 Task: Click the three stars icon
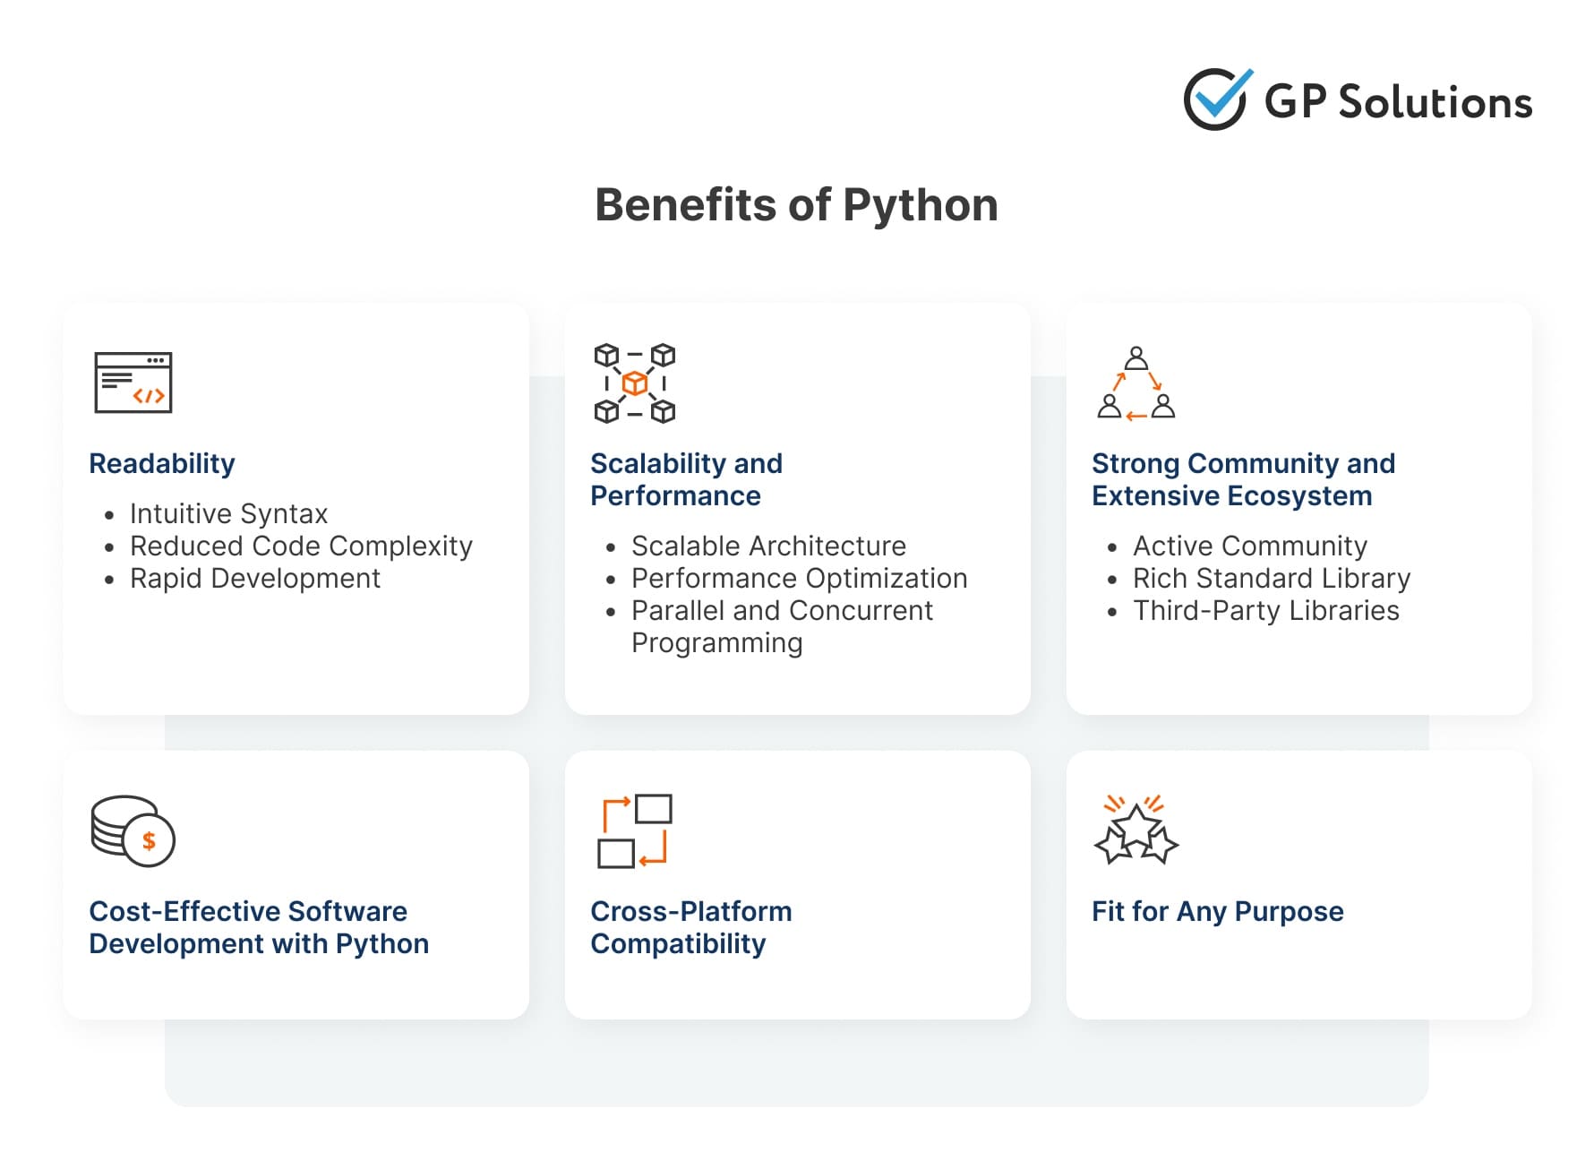(1136, 830)
